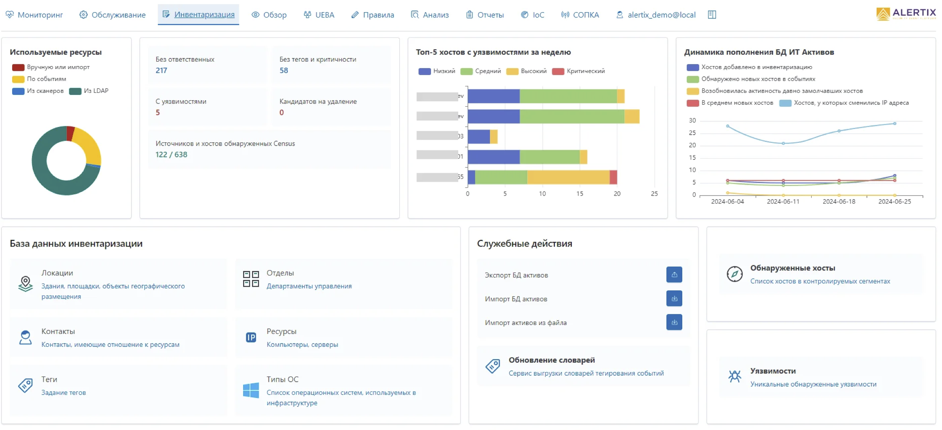Toggle the Низкий legend item in vulnerabilities chart
This screenshot has width=942, height=430.
pyautogui.click(x=437, y=71)
